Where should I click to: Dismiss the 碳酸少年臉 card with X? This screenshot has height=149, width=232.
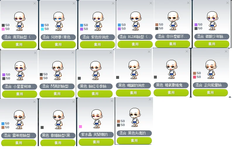click(227, 3)
